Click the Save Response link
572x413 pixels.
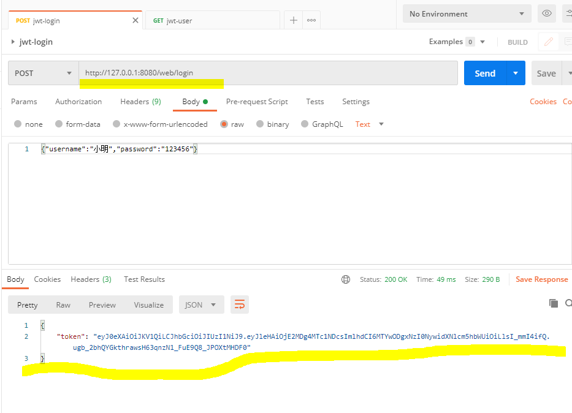542,279
